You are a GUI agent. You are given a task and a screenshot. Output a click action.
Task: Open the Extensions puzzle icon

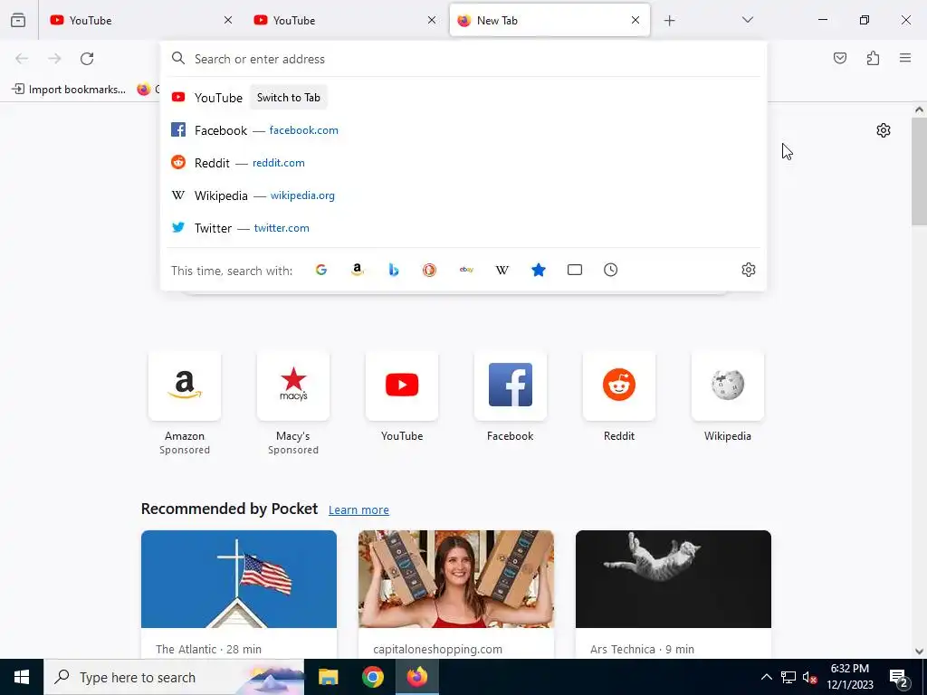pos(873,58)
